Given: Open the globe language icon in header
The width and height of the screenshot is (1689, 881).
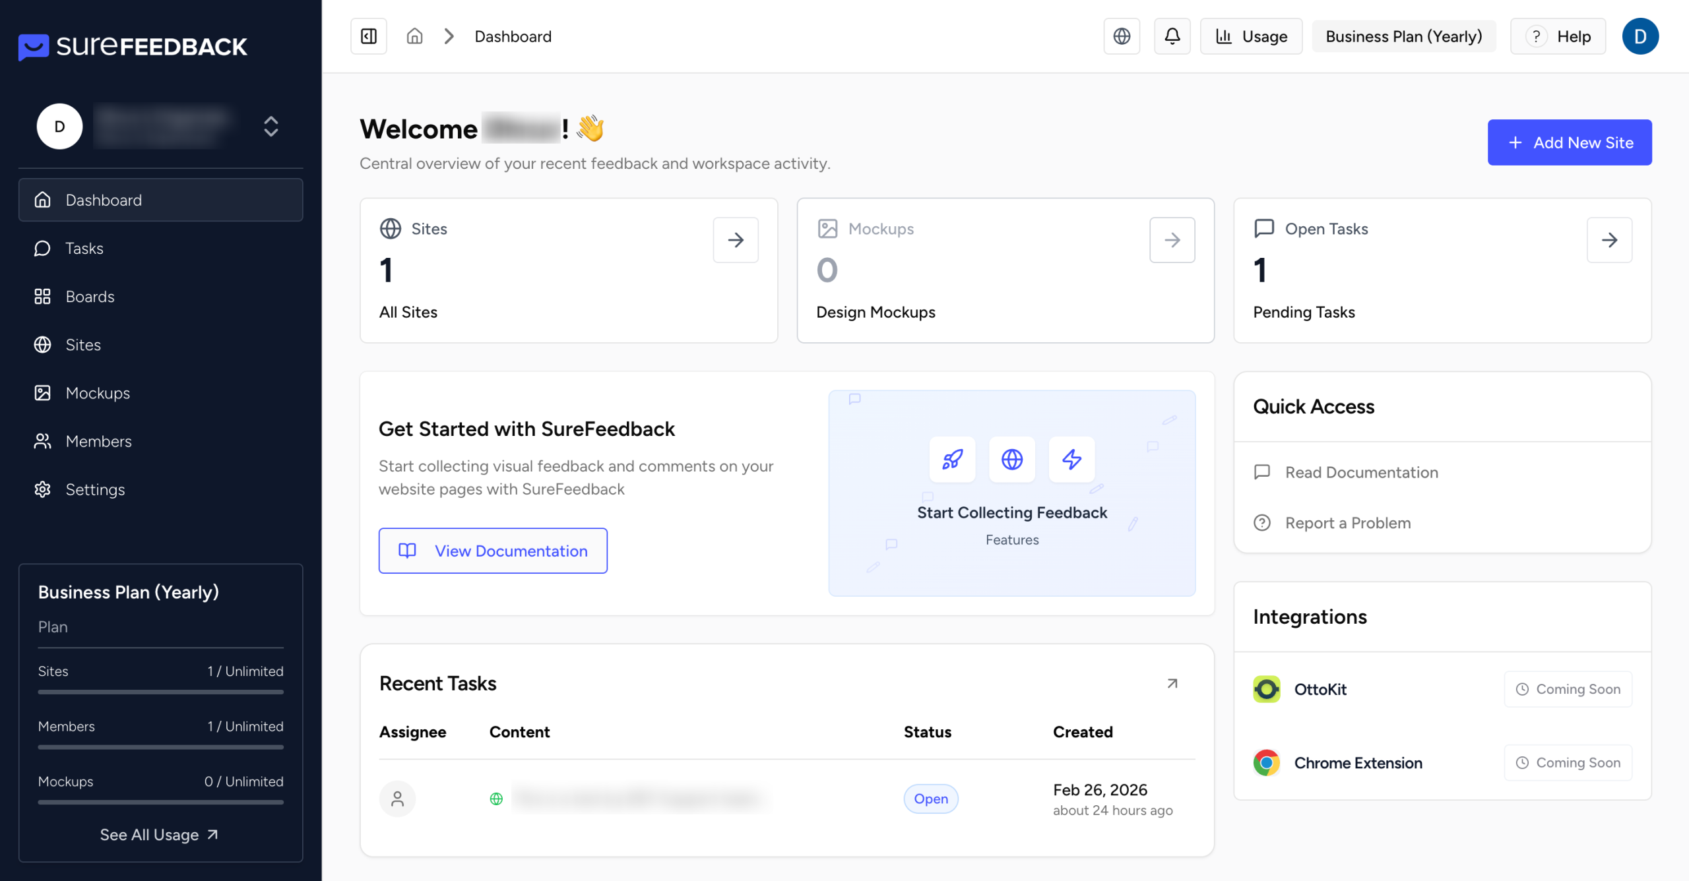Looking at the screenshot, I should [x=1122, y=36].
